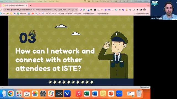Expand the Budget bookmarks folder
177x99 pixels.
click(77, 13)
